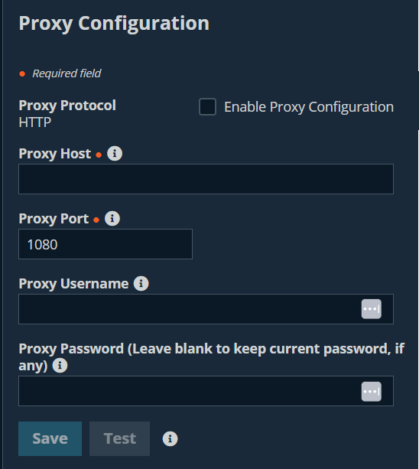Viewport: 419px width, 469px height.
Task: Focus the Proxy Port field showing 1080
Action: tap(106, 244)
